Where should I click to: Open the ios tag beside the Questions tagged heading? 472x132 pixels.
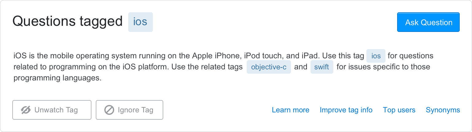click(140, 22)
